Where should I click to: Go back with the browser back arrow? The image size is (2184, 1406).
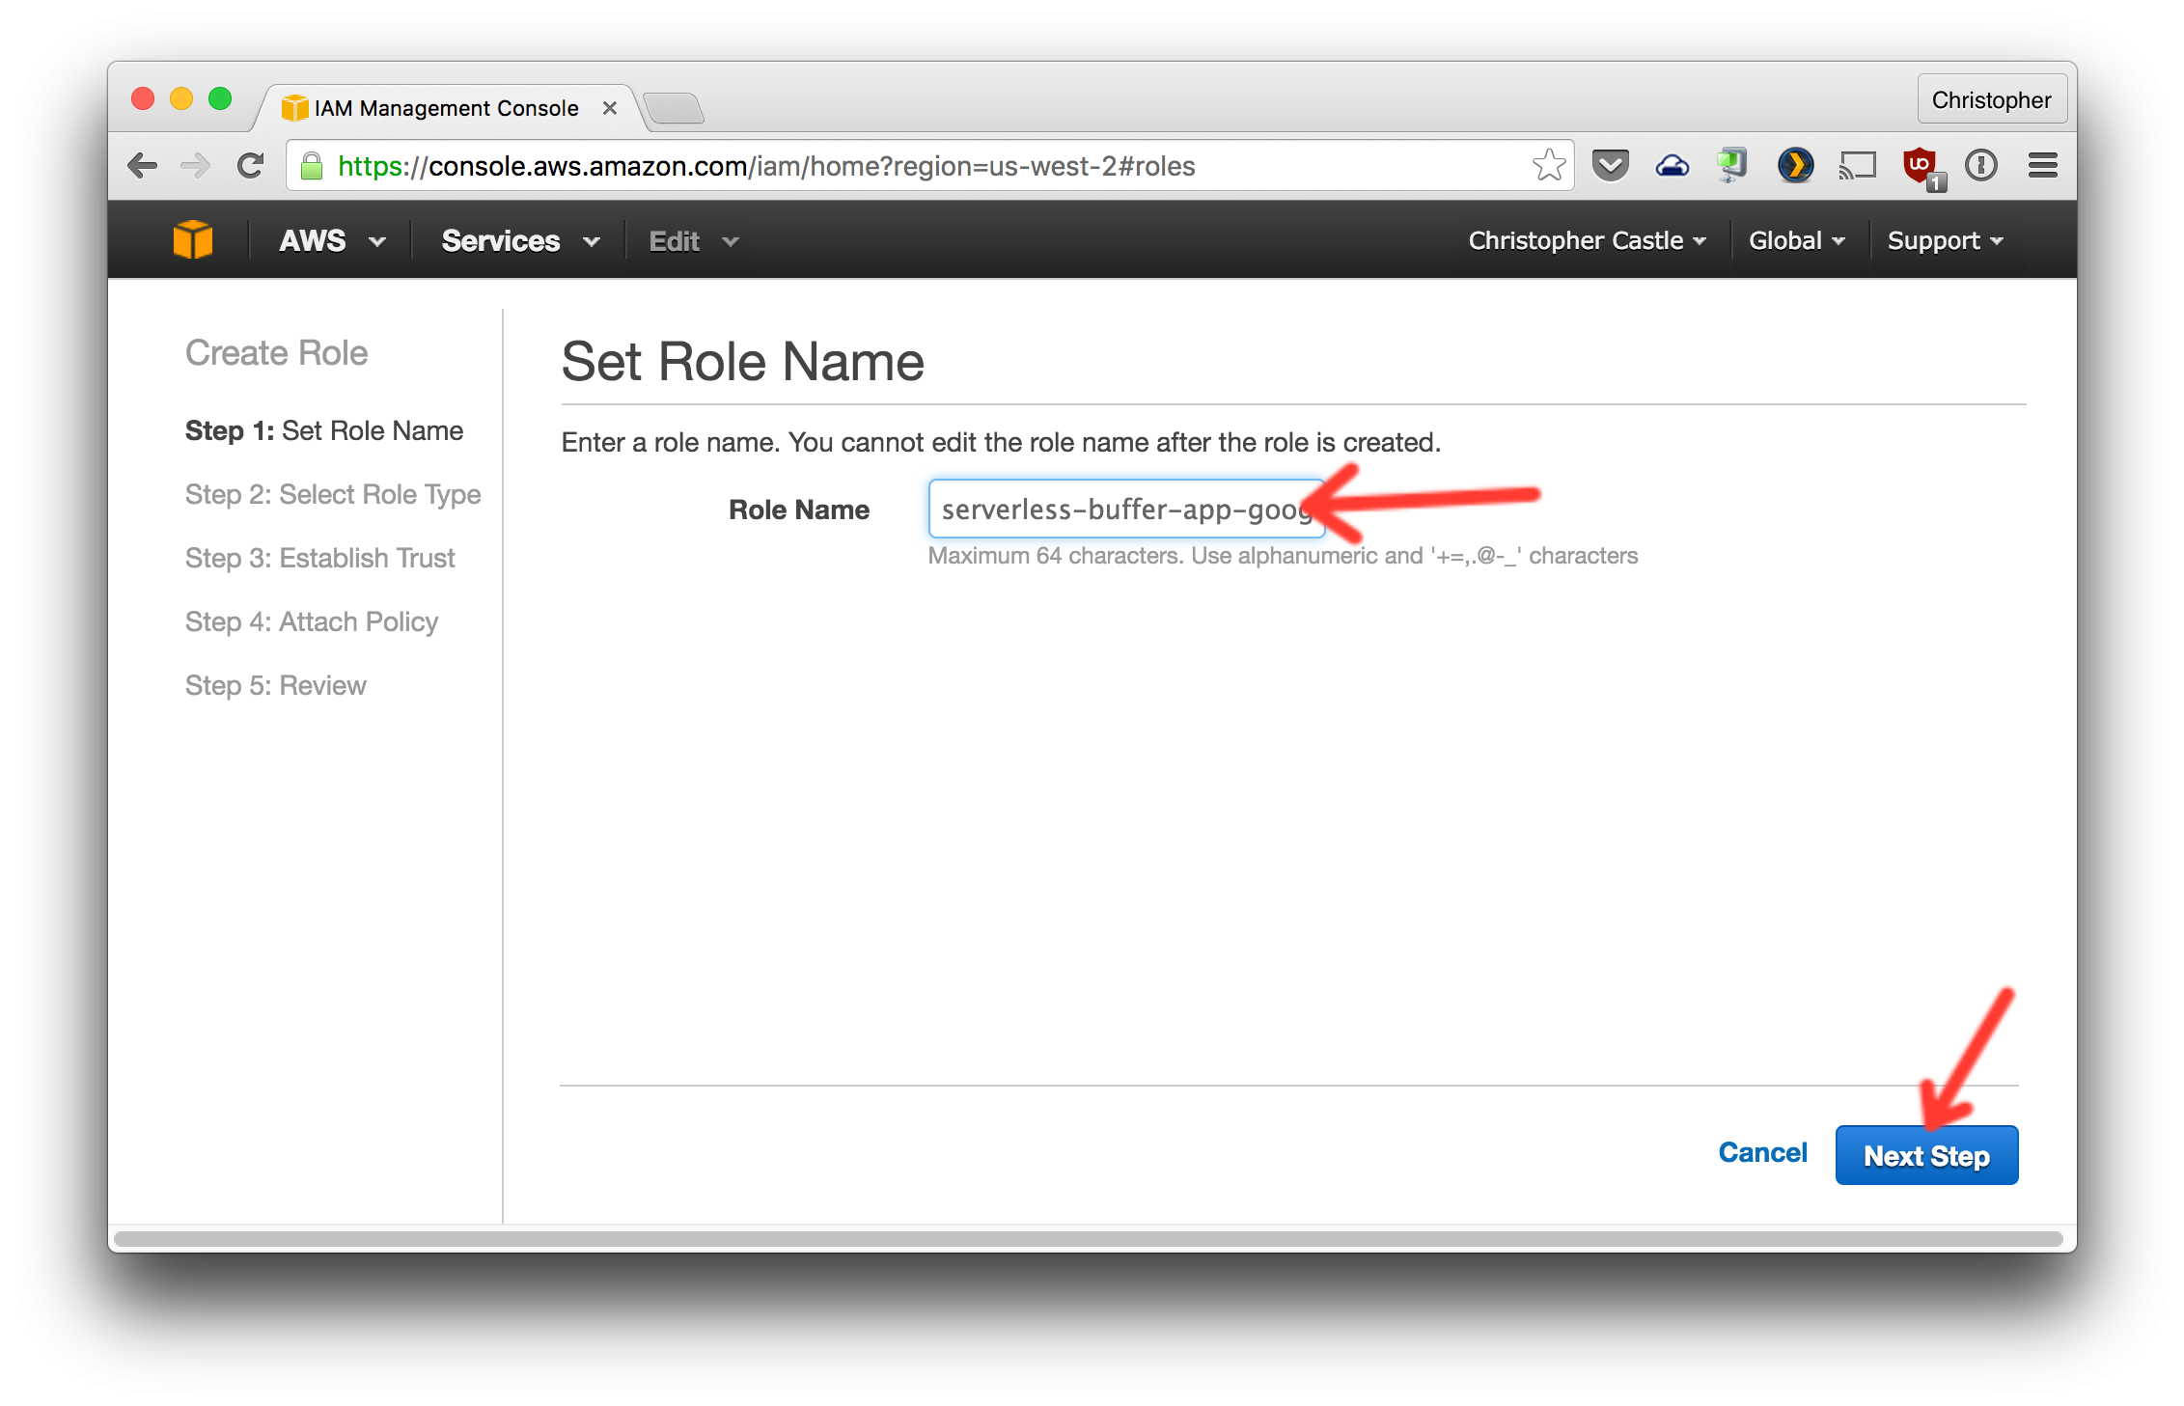point(143,166)
